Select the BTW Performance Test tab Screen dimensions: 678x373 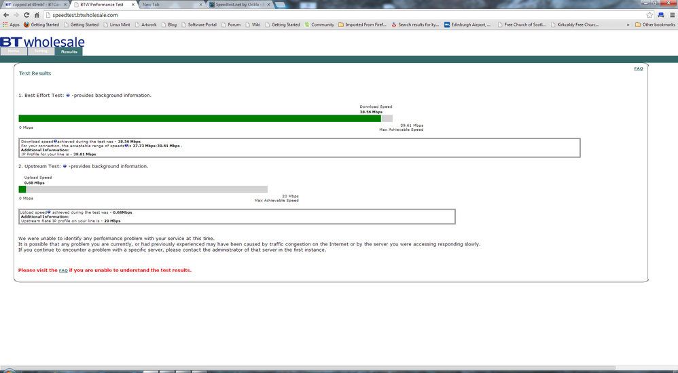(x=104, y=4)
